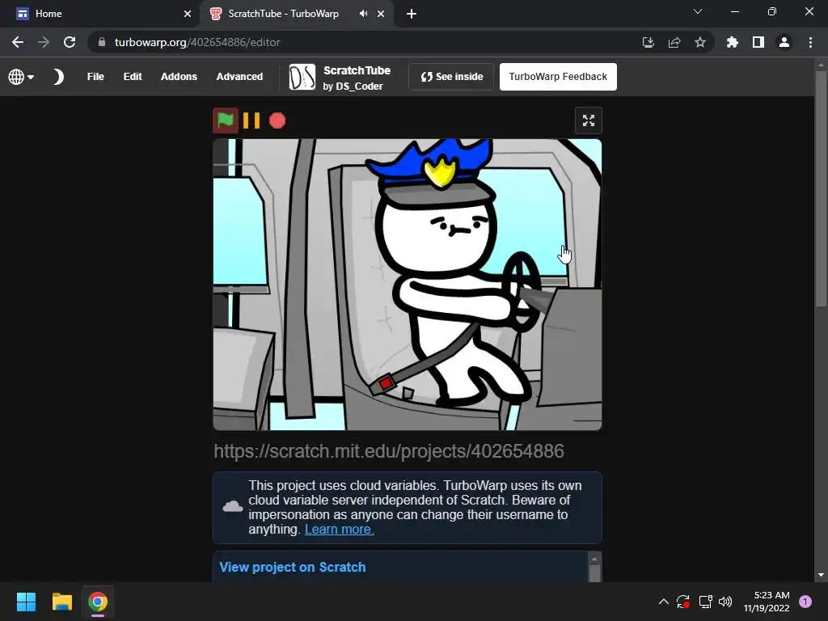Open the clock and date 5:23 AM

click(x=767, y=602)
